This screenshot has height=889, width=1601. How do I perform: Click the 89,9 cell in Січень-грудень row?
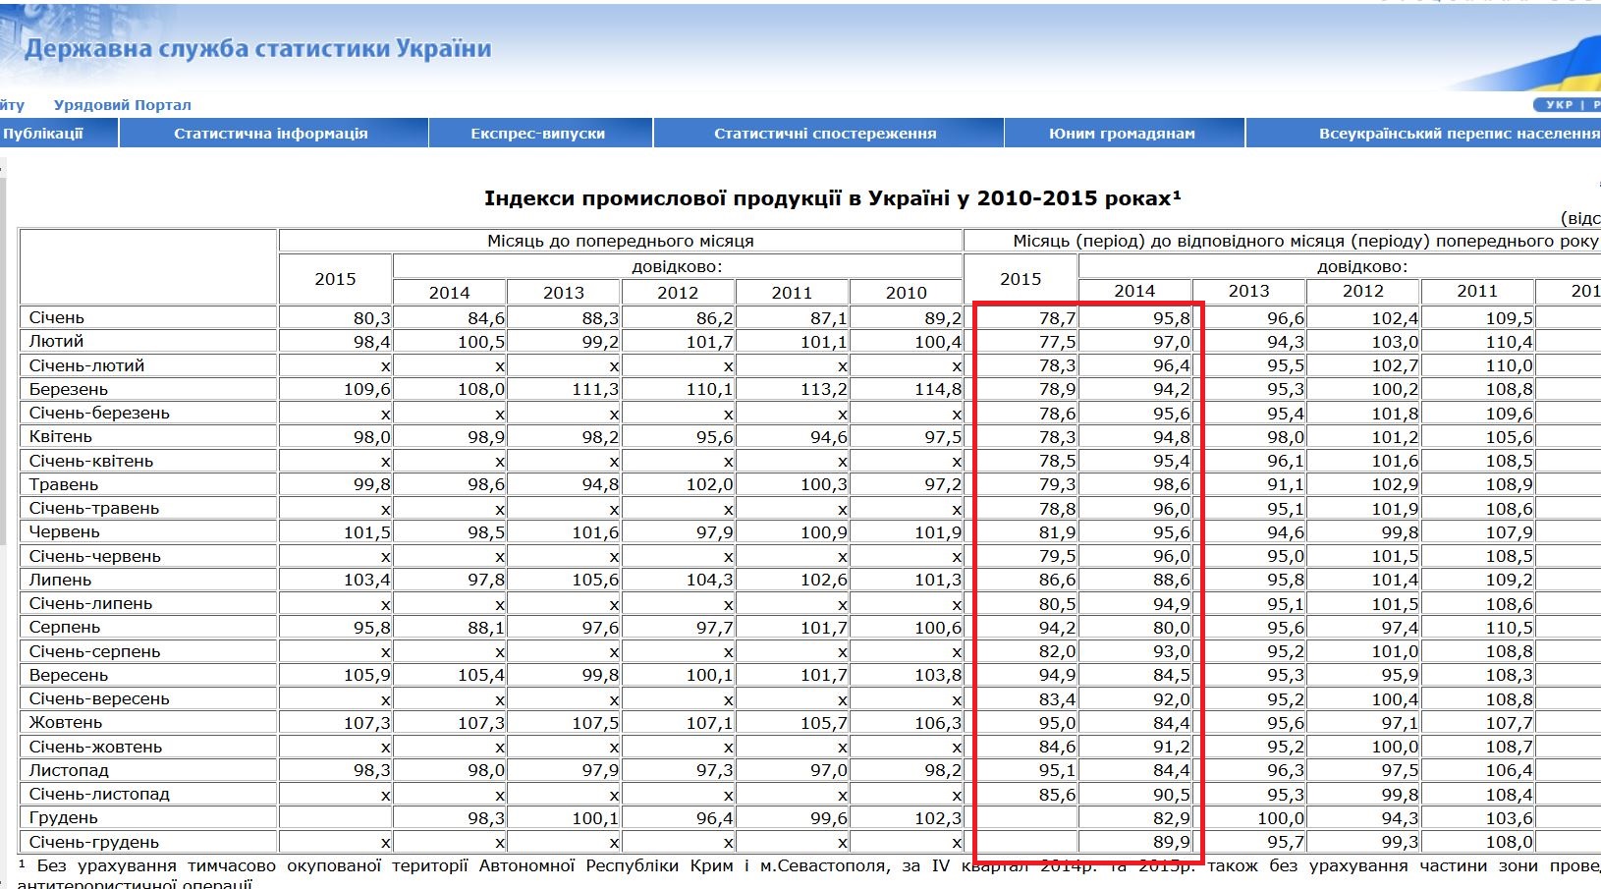tap(1171, 842)
